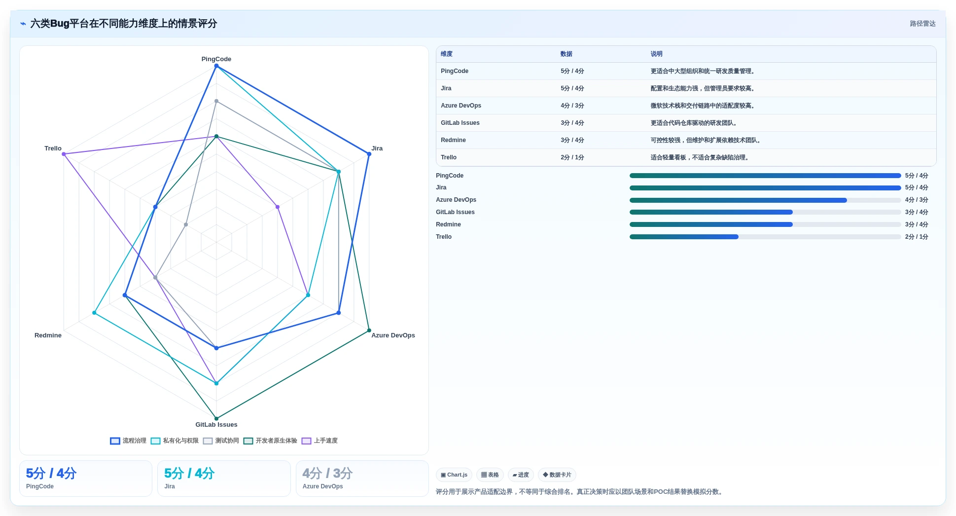
Task: Click the text 配置和生态能力强，但管理员要求较高。
Action: [x=704, y=88]
